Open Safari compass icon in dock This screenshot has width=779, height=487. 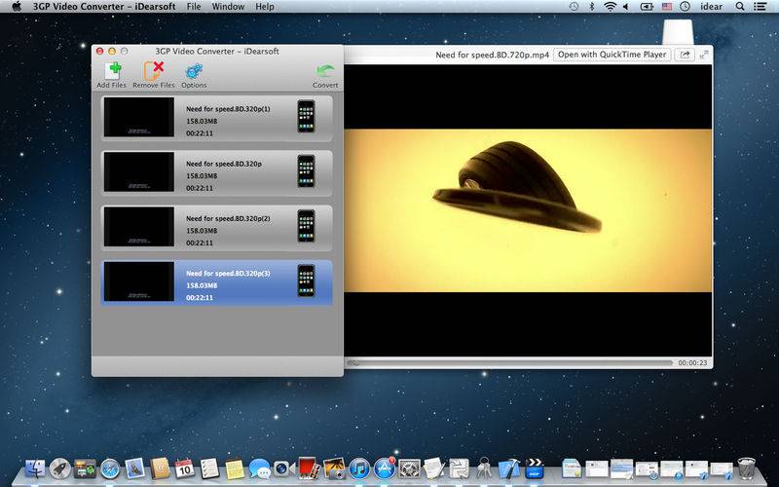110,468
